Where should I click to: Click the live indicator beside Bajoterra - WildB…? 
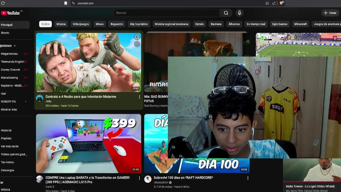click(x=26, y=86)
